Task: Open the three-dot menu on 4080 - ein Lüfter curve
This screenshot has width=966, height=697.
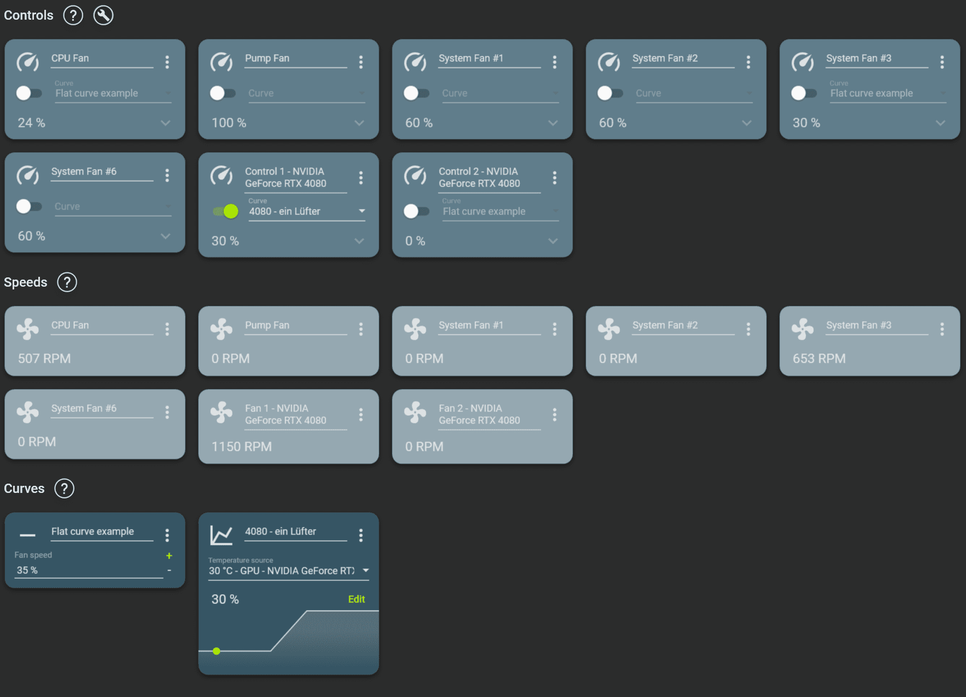Action: click(x=361, y=535)
